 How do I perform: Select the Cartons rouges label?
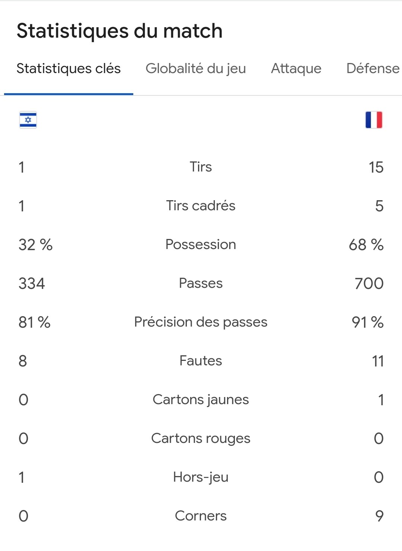[x=201, y=438]
